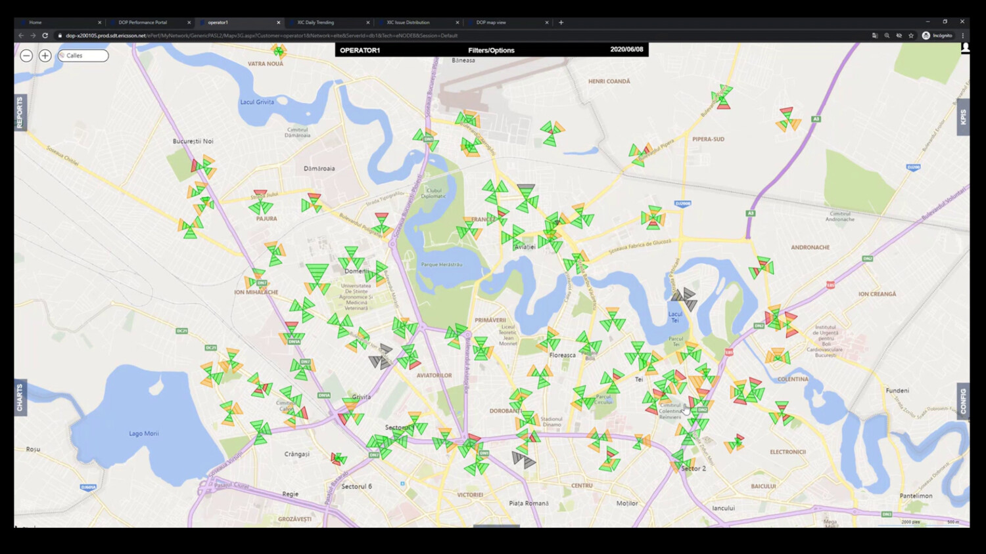The height and width of the screenshot is (554, 986).
Task: Click the Calles search input field
Action: tap(84, 56)
